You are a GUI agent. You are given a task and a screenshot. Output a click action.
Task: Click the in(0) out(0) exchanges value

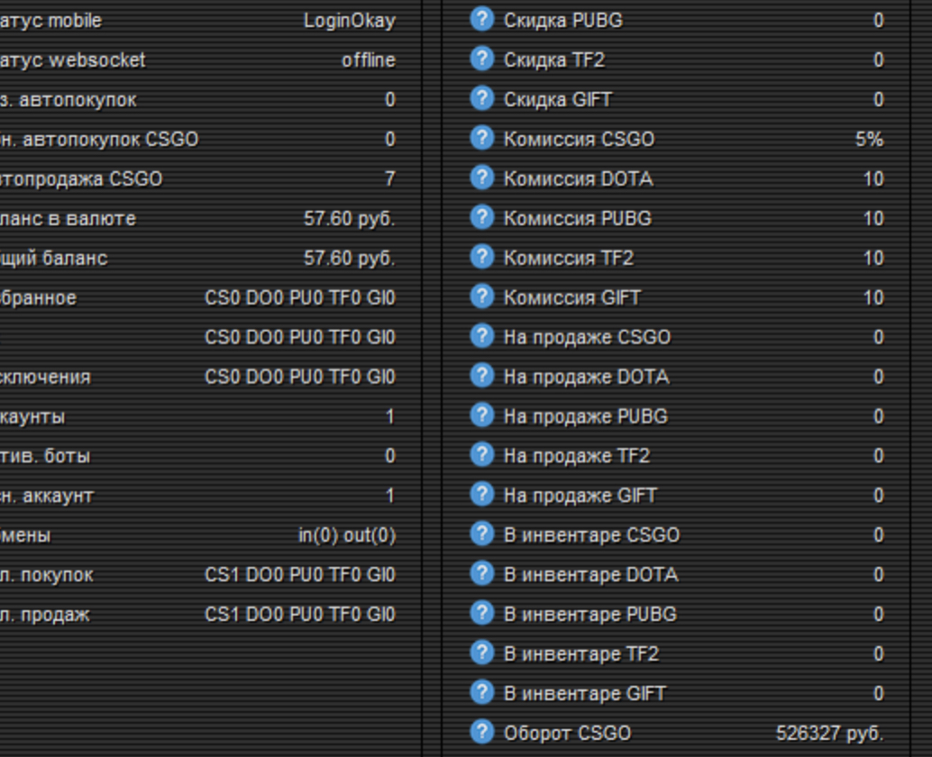pos(346,535)
